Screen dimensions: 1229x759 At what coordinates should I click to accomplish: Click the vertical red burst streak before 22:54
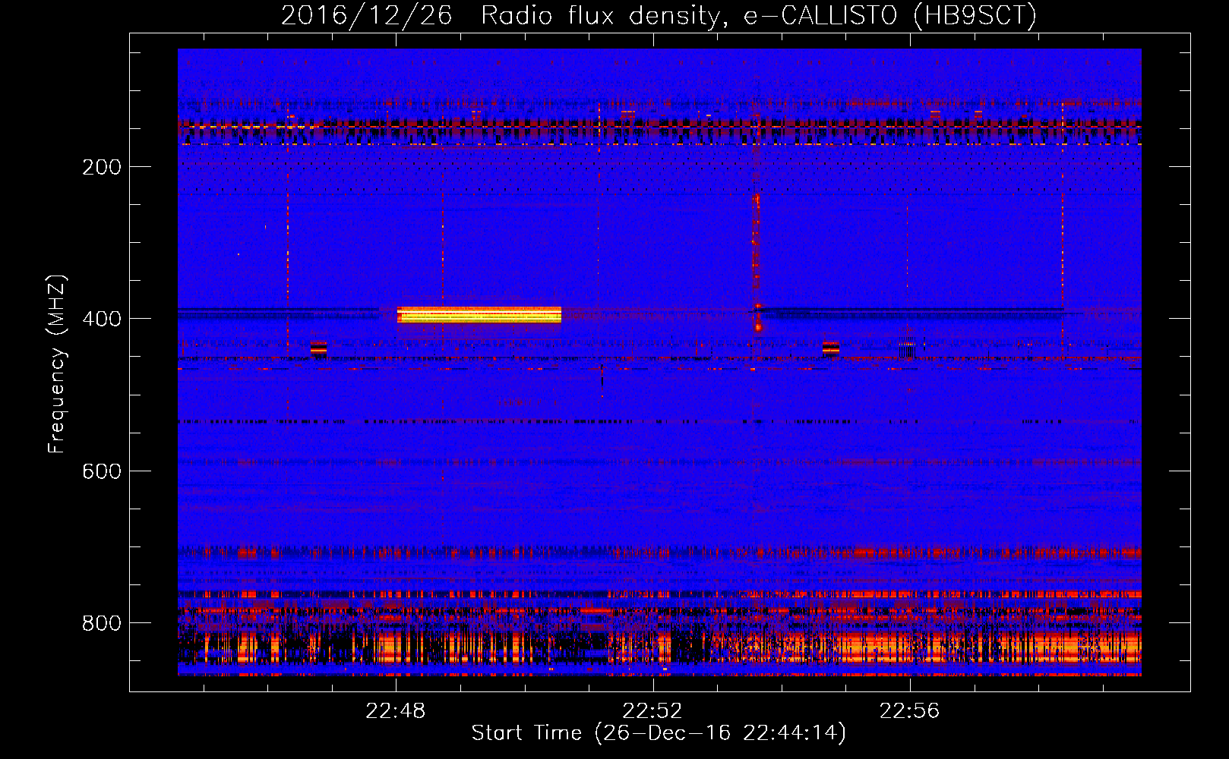[756, 262]
